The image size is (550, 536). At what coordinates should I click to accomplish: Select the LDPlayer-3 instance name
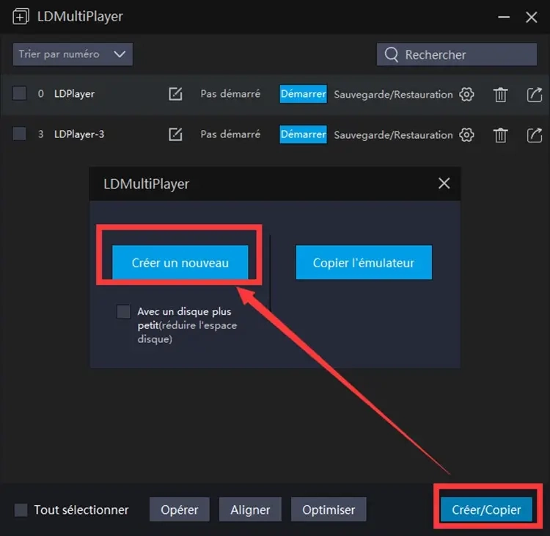pyautogui.click(x=79, y=134)
